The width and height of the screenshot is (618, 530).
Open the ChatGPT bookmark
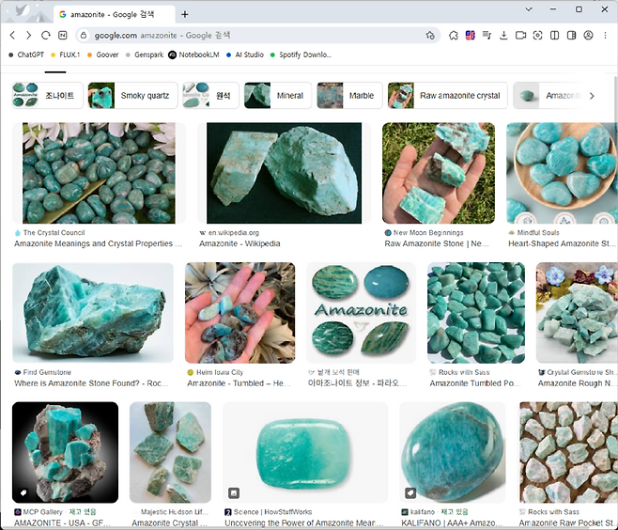(x=26, y=55)
